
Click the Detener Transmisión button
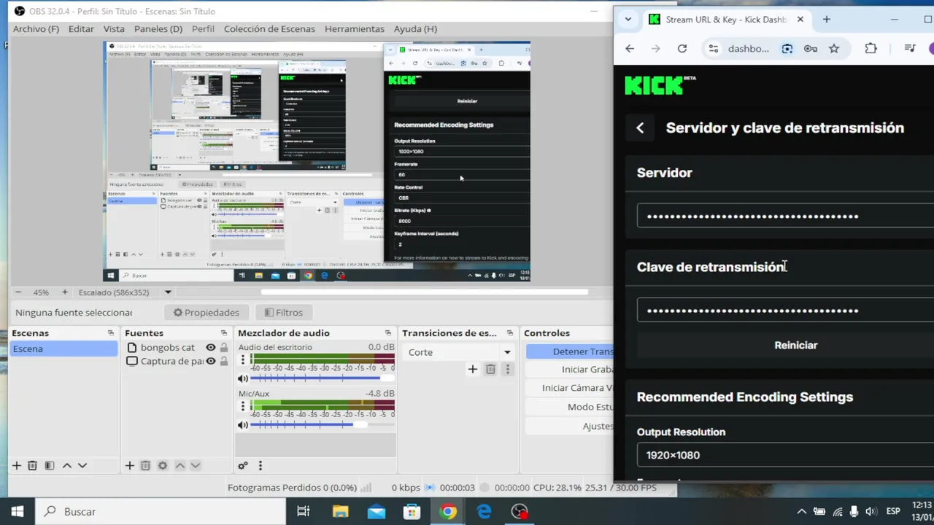point(570,351)
